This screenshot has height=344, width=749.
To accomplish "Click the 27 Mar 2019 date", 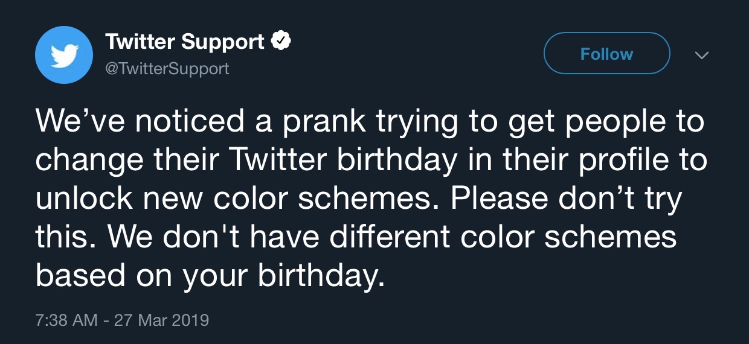I will [x=159, y=319].
